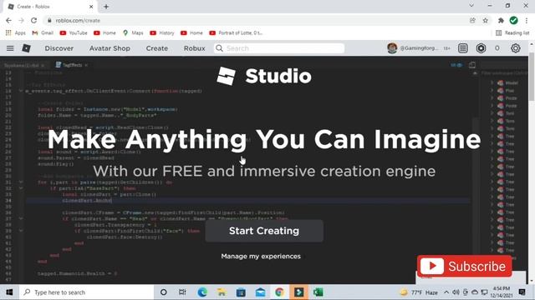Launch Microsoft Edge from taskbar
Image resolution: width=535 pixels, height=300 pixels.
click(x=202, y=292)
